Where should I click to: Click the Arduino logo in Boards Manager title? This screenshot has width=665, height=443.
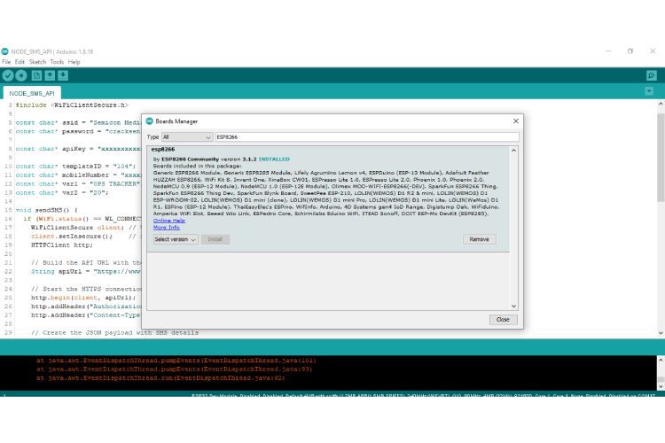tap(150, 120)
